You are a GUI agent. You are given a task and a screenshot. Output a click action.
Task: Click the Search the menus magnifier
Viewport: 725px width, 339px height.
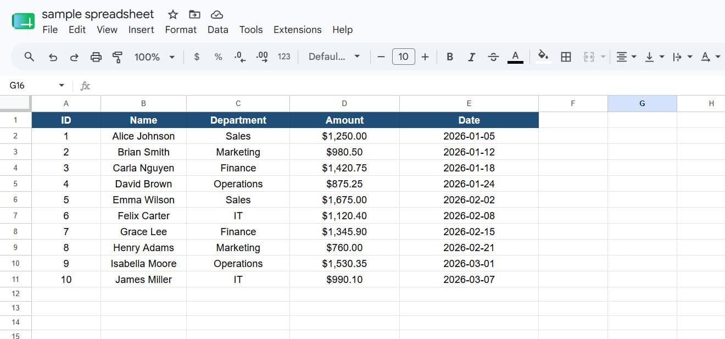coord(30,57)
